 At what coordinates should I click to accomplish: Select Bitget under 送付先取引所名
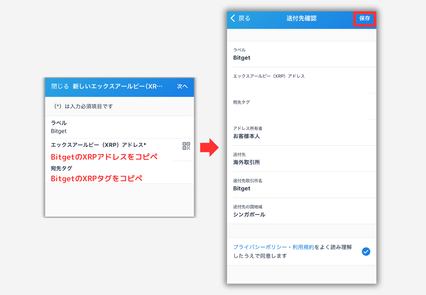242,188
